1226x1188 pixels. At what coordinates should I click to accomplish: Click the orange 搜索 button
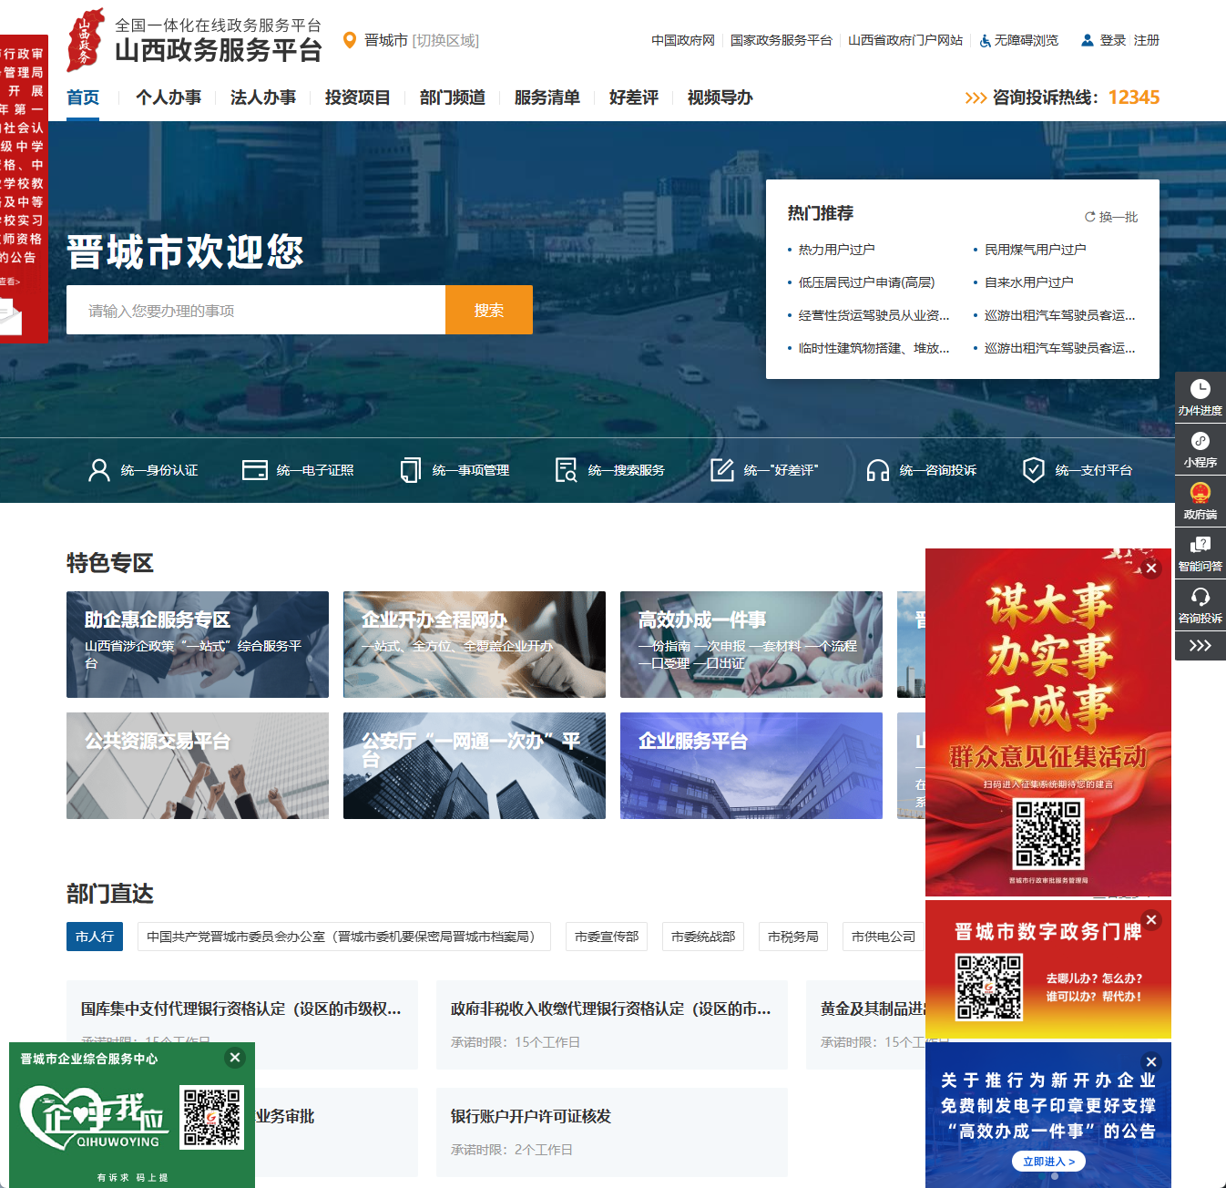[x=489, y=310]
